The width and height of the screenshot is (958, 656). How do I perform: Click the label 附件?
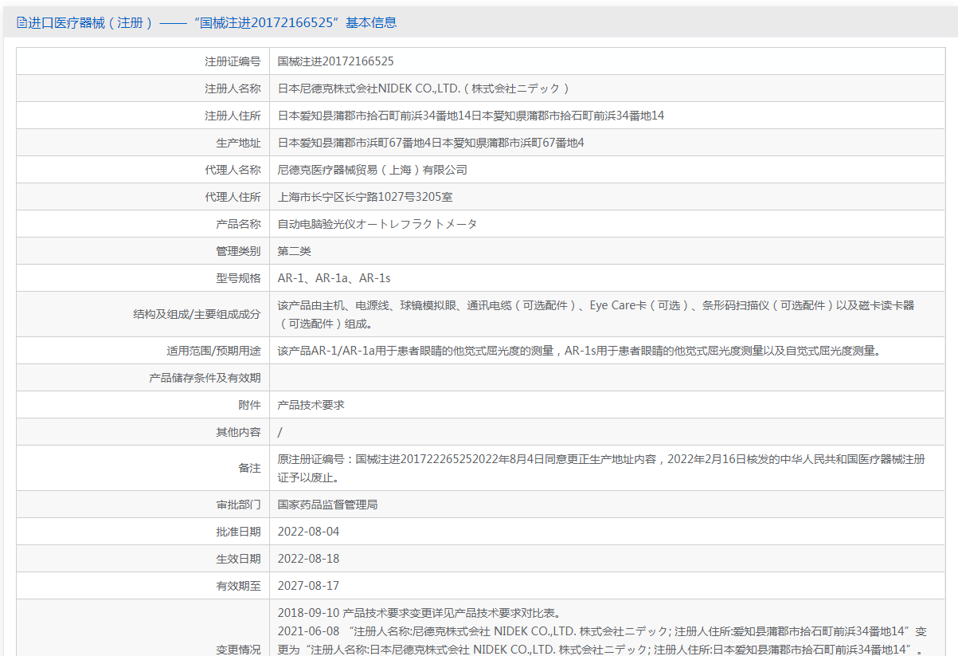pos(249,405)
